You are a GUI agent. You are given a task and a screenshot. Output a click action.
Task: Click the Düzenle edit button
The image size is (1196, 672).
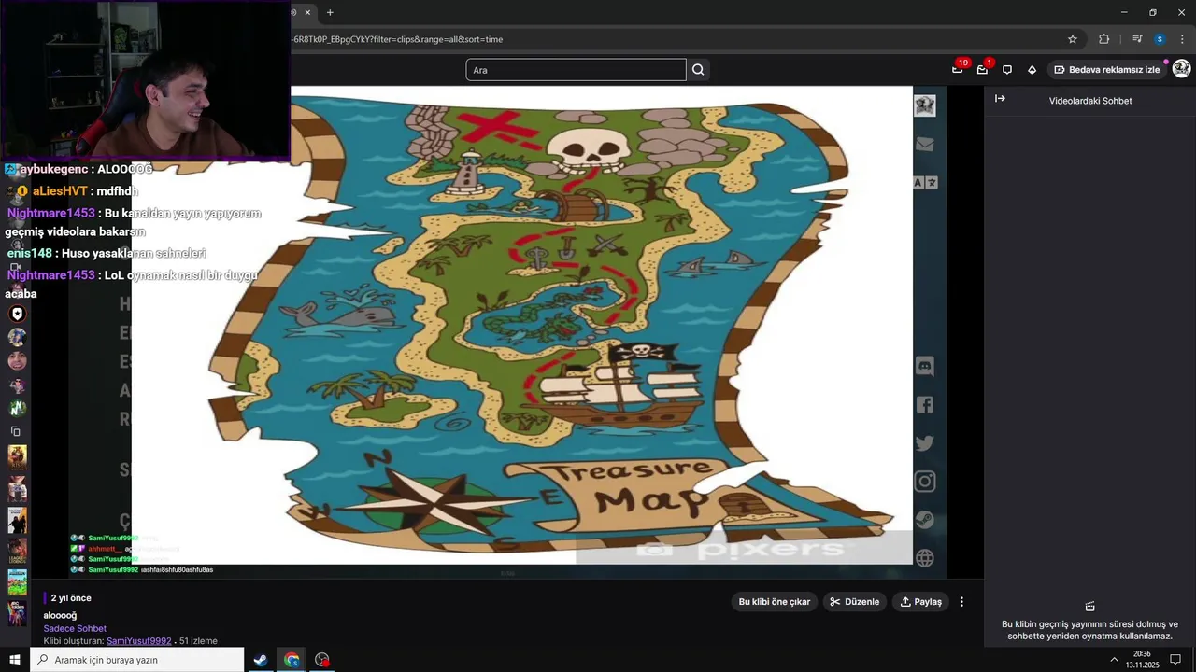click(x=854, y=602)
